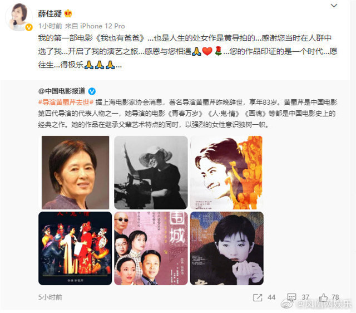Open the @中国电影报道 account link
The height and width of the screenshot is (313, 356).
click(62, 91)
